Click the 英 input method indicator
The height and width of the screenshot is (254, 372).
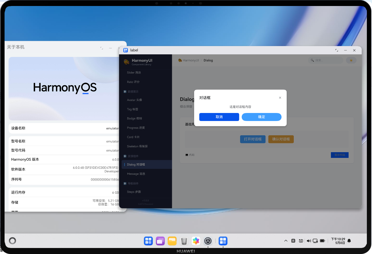click(x=293, y=241)
